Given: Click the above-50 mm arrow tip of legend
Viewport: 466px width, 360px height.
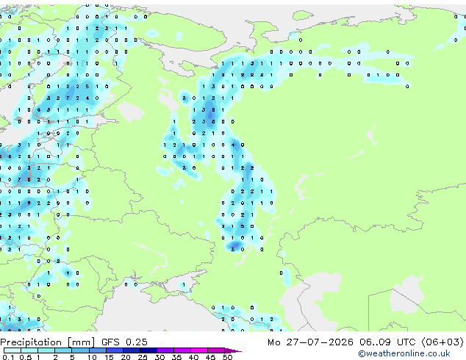Looking at the screenshot, I should click(233, 351).
